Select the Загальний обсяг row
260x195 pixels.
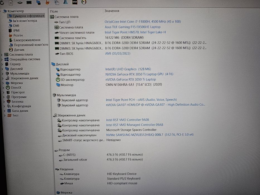pos(101,160)
